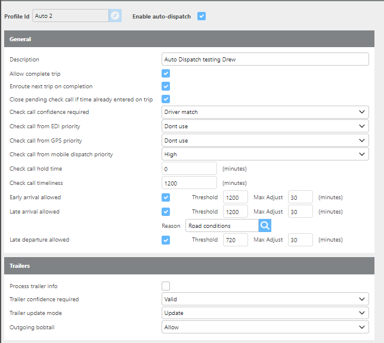Click the Reason Road conditions field
The image size is (384, 343).
click(x=222, y=225)
